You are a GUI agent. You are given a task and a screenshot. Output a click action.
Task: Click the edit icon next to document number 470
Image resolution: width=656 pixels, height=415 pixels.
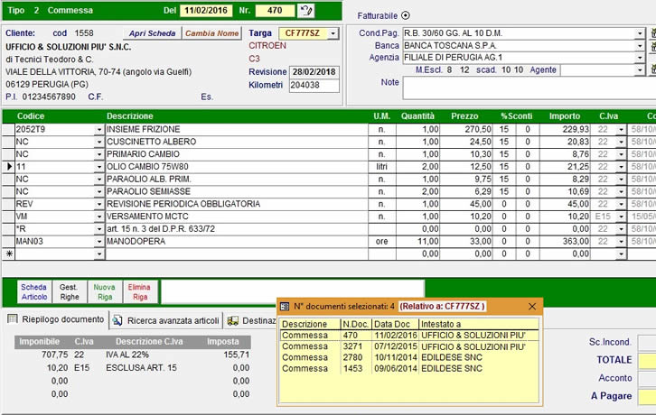click(x=305, y=11)
